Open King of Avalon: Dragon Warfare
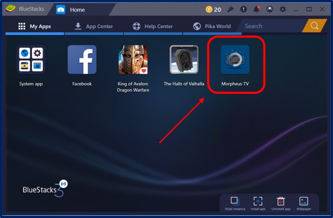 (x=133, y=60)
